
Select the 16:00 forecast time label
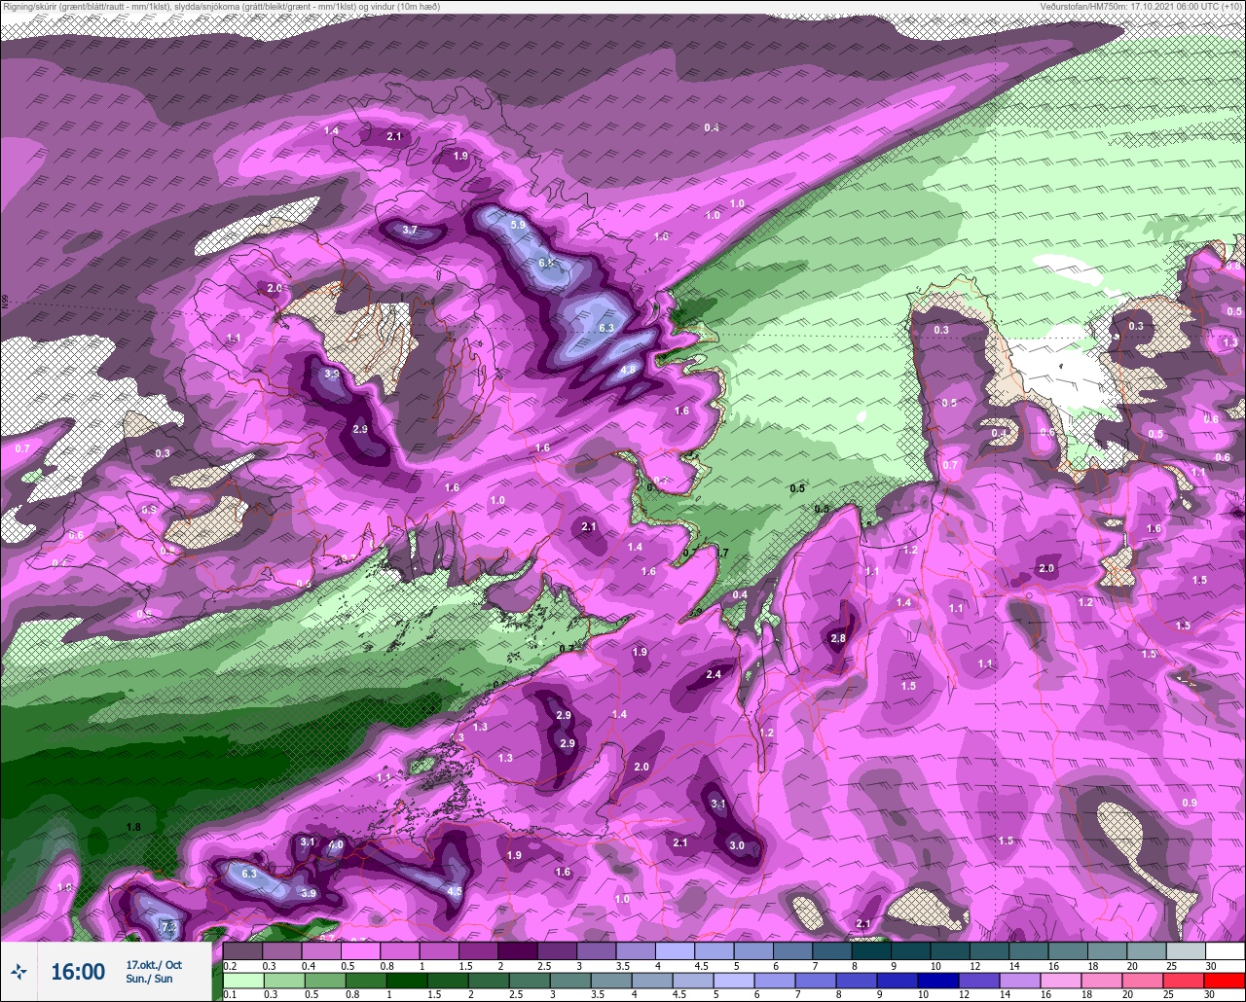point(78,971)
